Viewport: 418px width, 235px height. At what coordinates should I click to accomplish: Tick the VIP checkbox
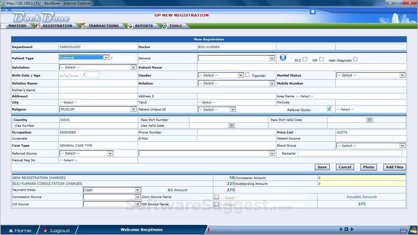pos(321,59)
